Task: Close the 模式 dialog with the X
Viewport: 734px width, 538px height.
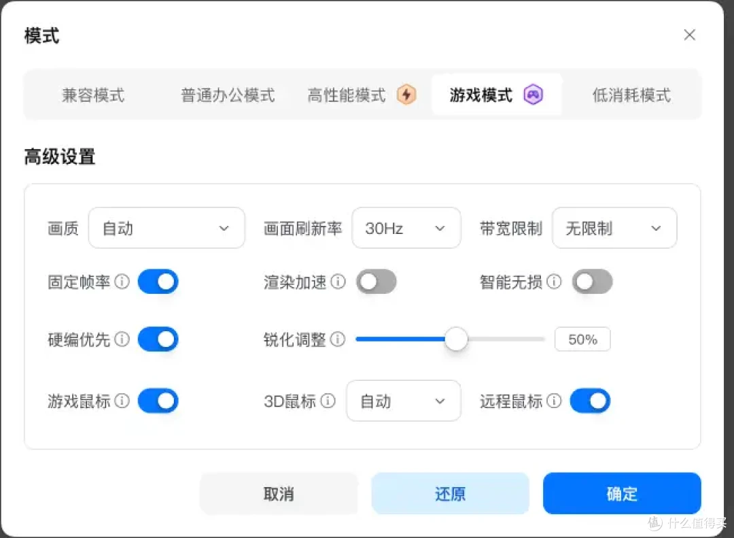Action: tap(690, 35)
